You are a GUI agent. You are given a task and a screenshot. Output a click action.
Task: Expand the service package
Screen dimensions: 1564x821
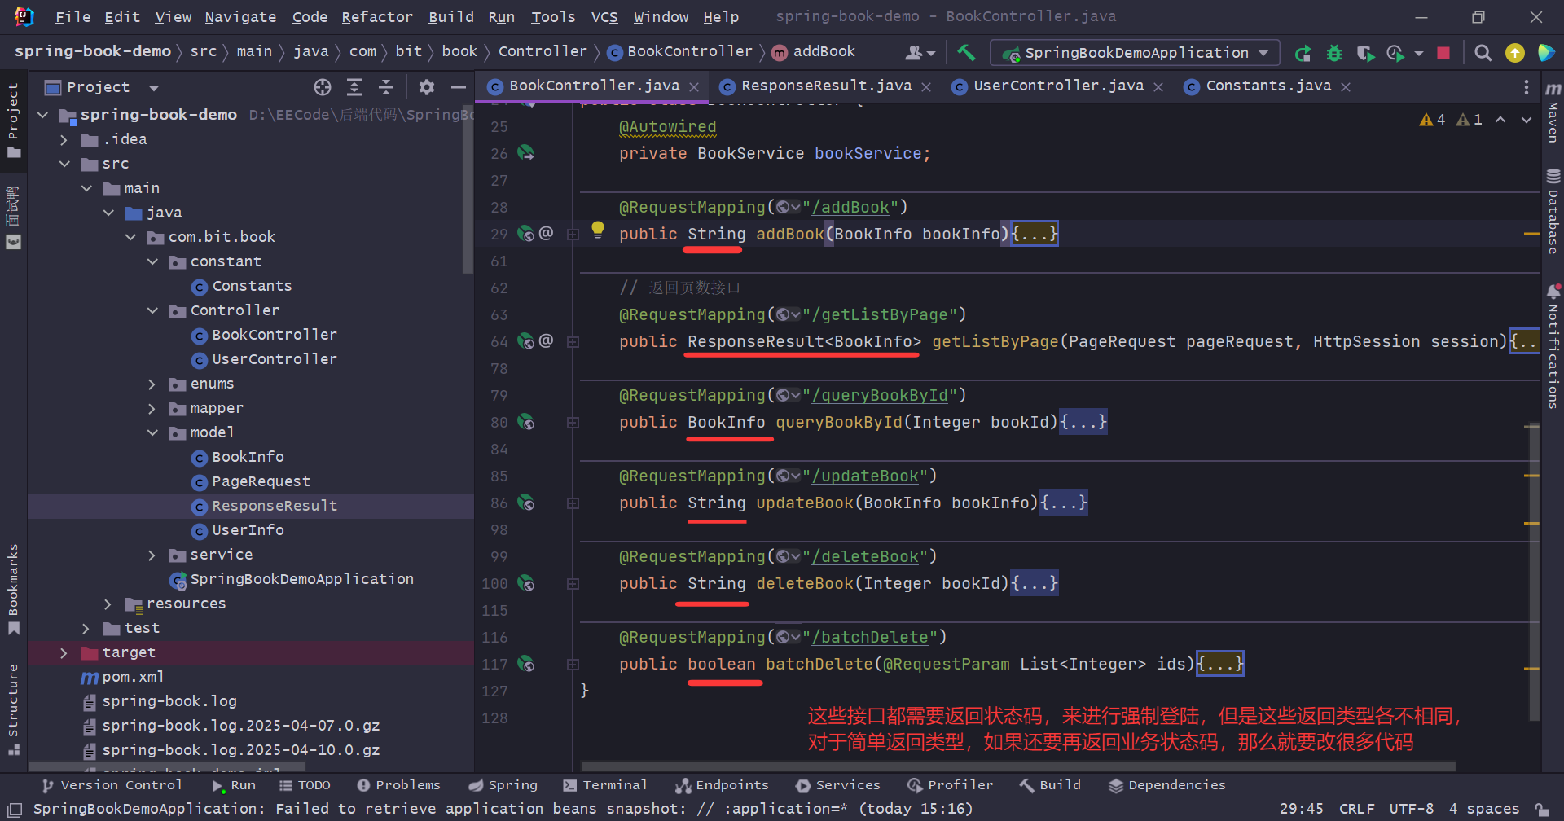[x=152, y=555]
